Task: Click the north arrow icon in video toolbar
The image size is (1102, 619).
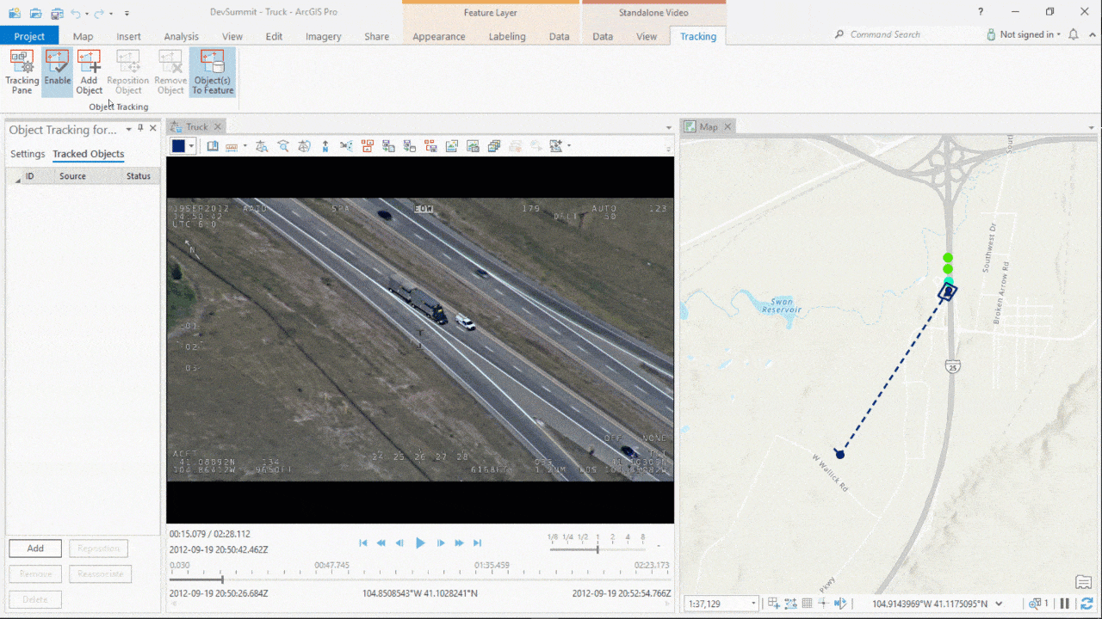Action: [x=325, y=146]
